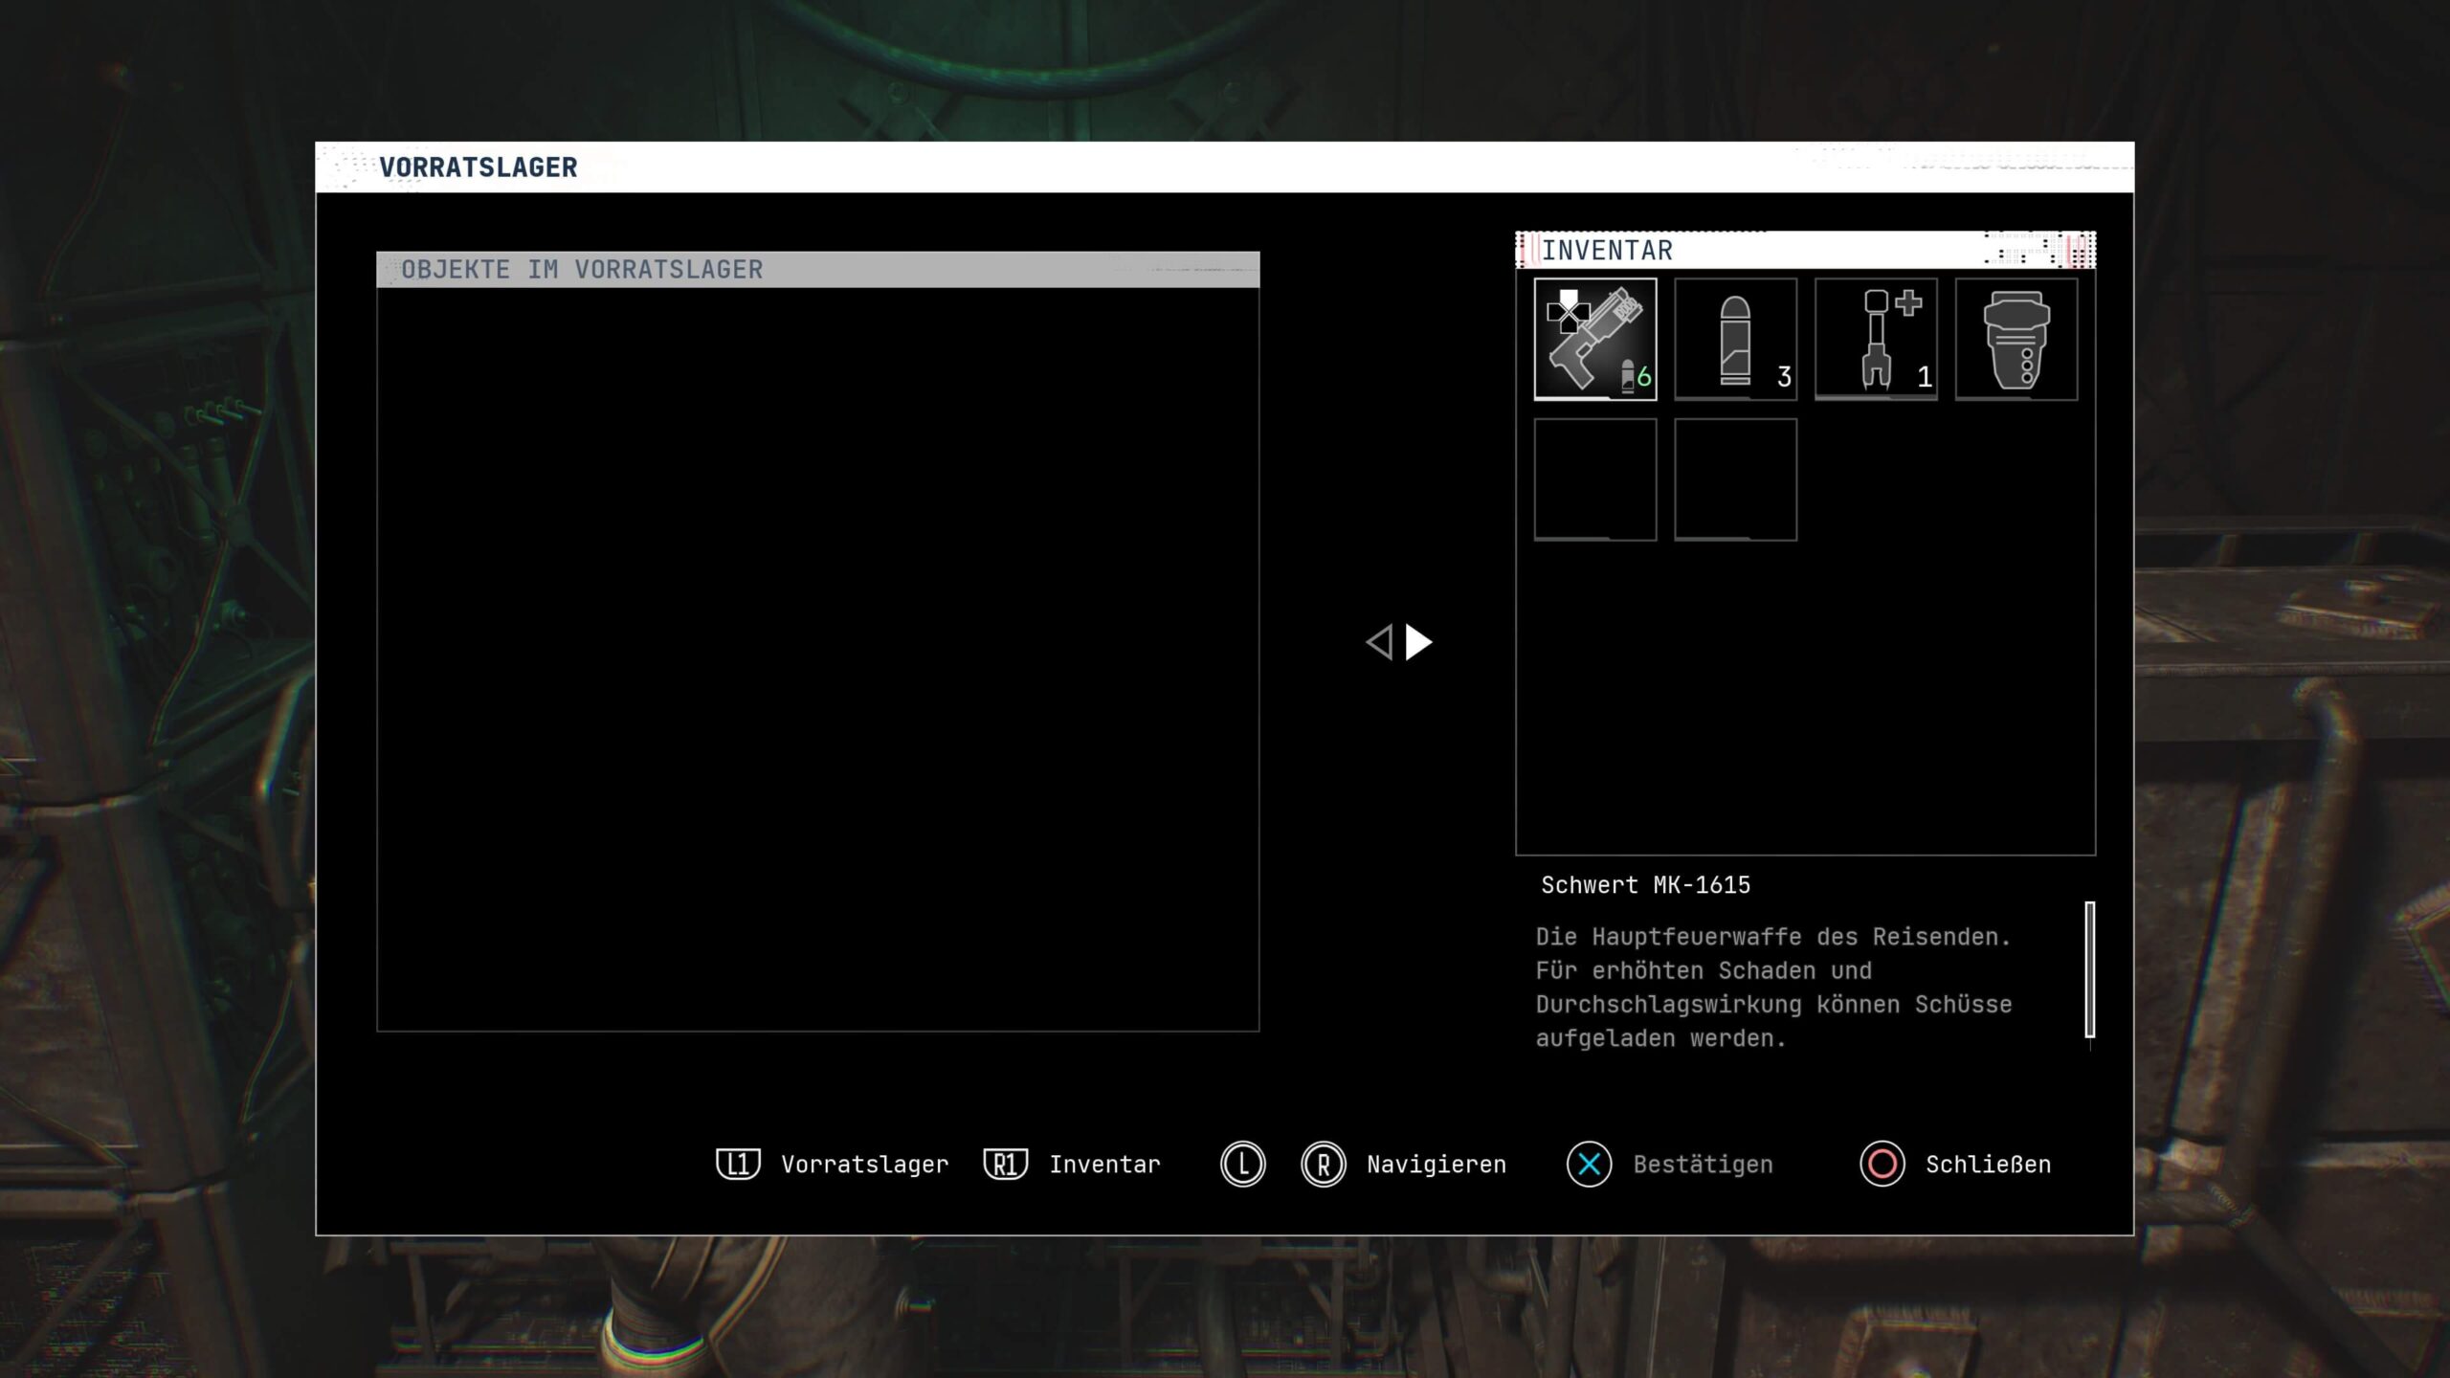Screen dimensions: 2450x1378
Task: Click the Schließen button text
Action: (1988, 1165)
